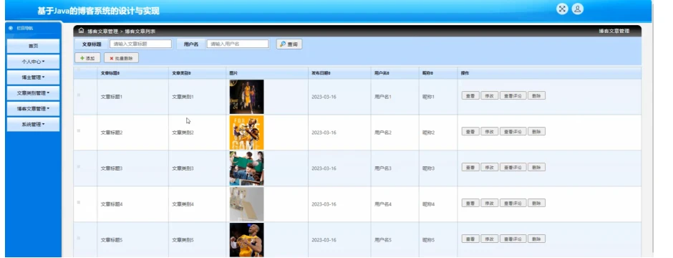Click 删除 for 文章标题5 row

(536, 239)
